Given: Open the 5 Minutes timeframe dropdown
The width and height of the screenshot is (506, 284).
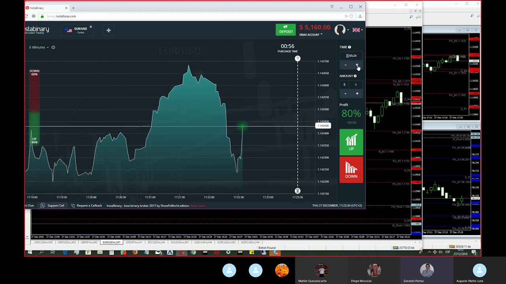Looking at the screenshot, I should (39, 47).
